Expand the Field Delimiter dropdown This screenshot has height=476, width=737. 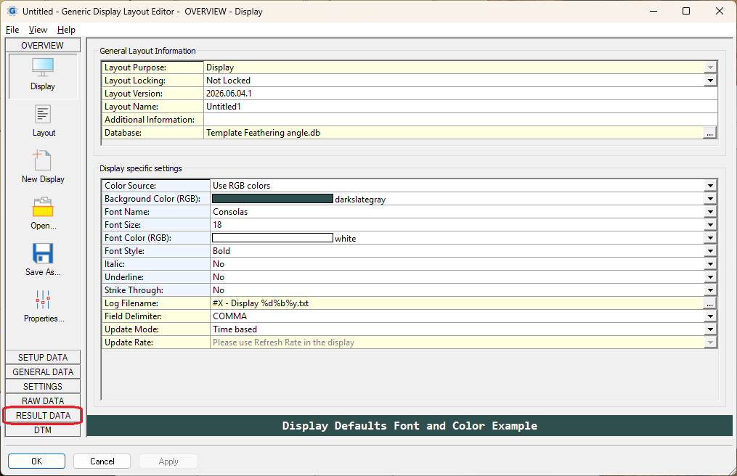click(710, 316)
